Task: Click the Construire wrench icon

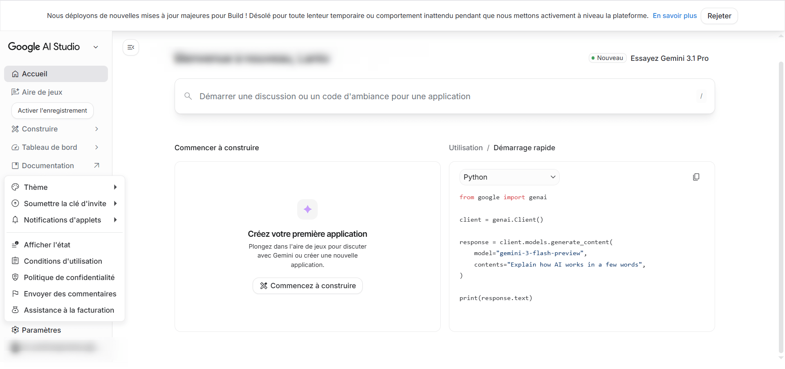Action: click(x=15, y=129)
